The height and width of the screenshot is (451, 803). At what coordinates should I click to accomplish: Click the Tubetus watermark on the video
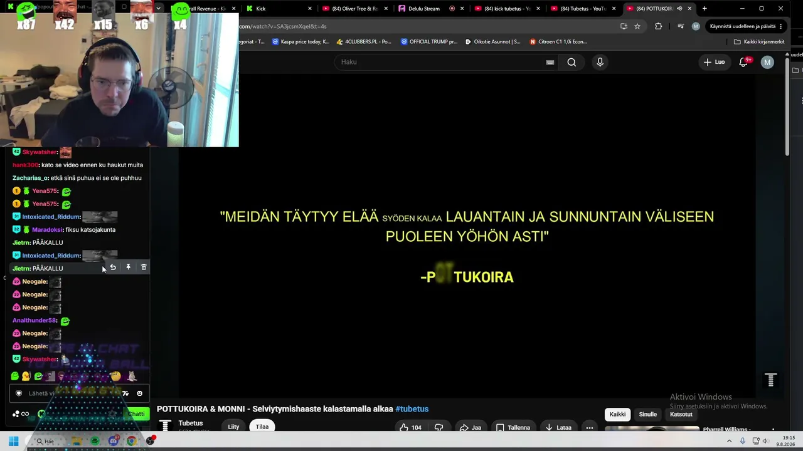(770, 380)
